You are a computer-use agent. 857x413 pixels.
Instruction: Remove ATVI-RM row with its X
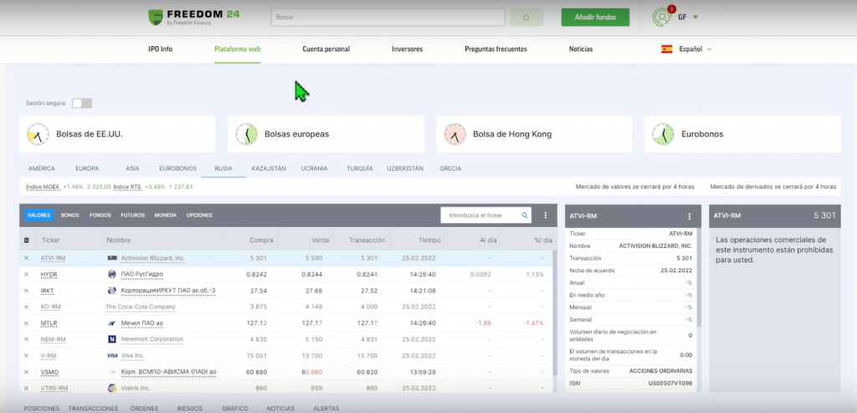pos(26,258)
